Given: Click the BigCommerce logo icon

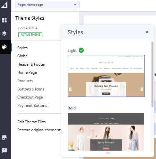Looking at the screenshot, I should click(x=4, y=5).
